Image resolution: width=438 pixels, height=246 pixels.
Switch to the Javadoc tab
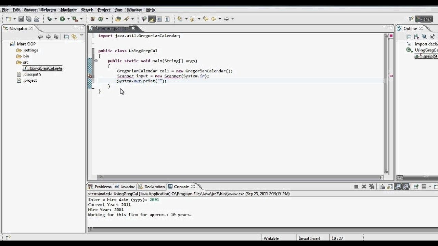tap(125, 187)
